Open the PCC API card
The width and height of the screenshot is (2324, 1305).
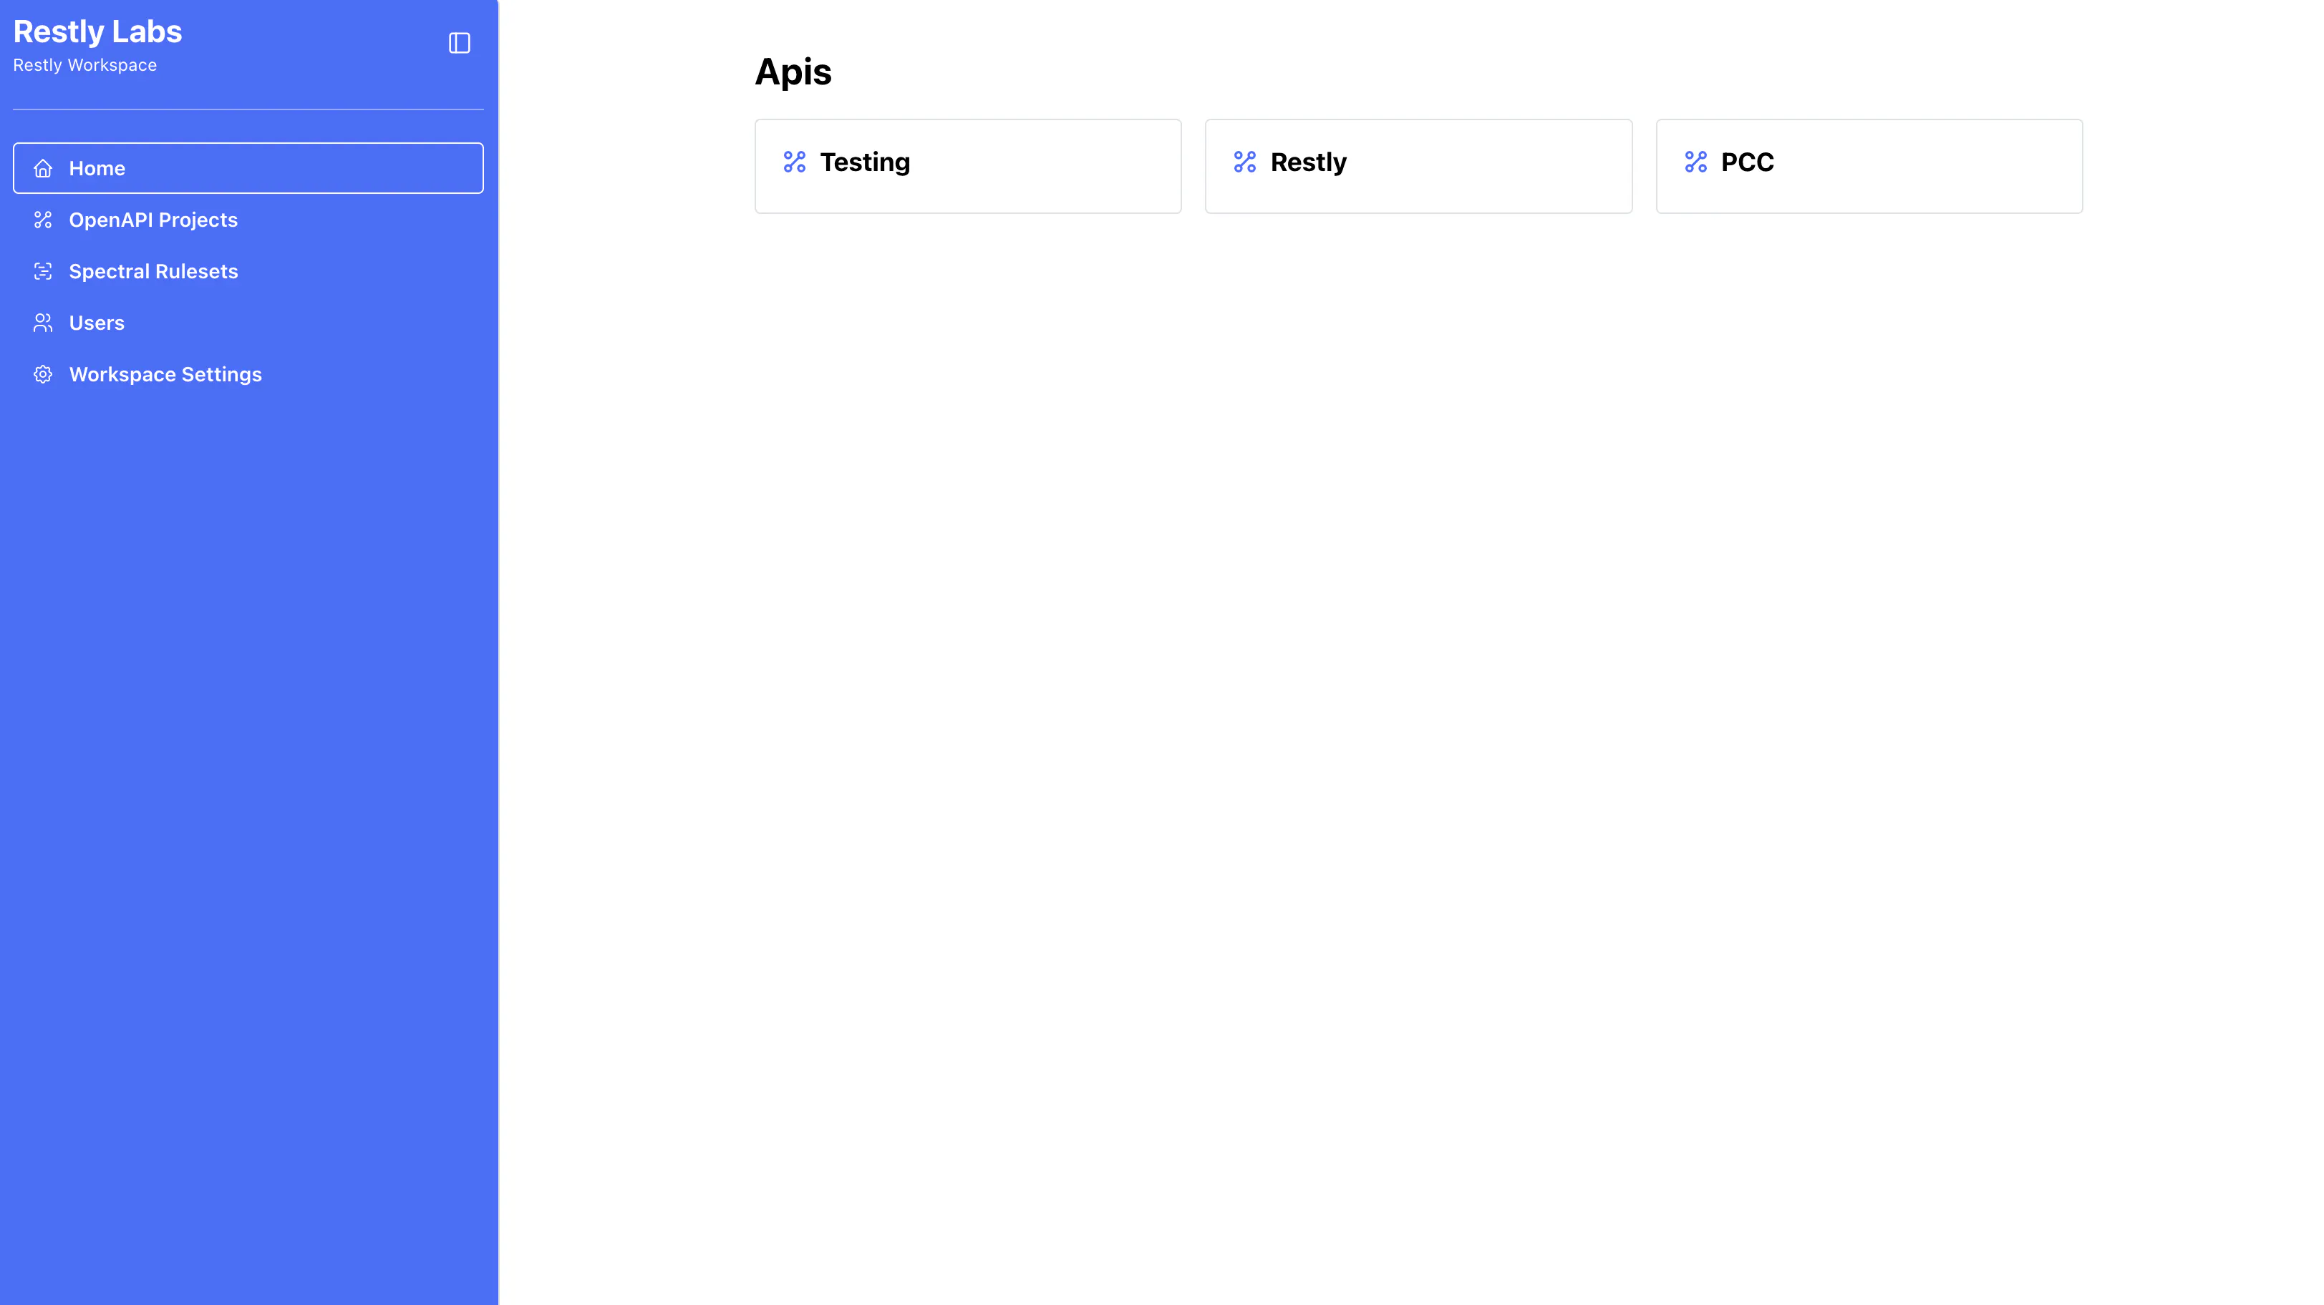click(x=1869, y=166)
